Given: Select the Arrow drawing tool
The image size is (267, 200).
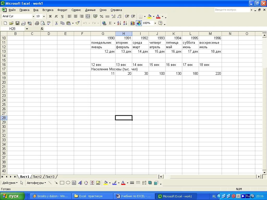Looking at the screenshot, I should click(56, 183).
